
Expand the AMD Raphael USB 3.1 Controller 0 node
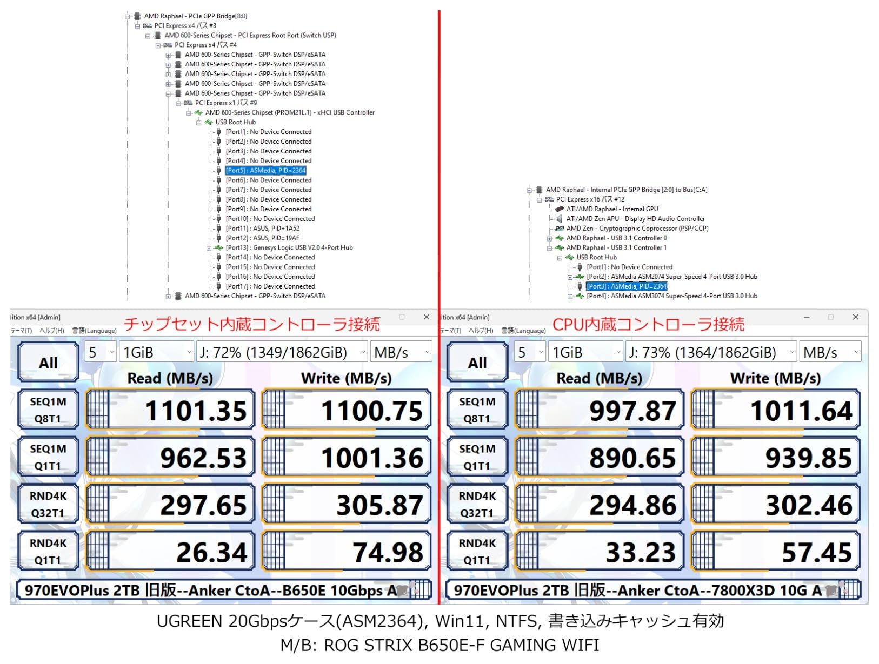coord(549,238)
